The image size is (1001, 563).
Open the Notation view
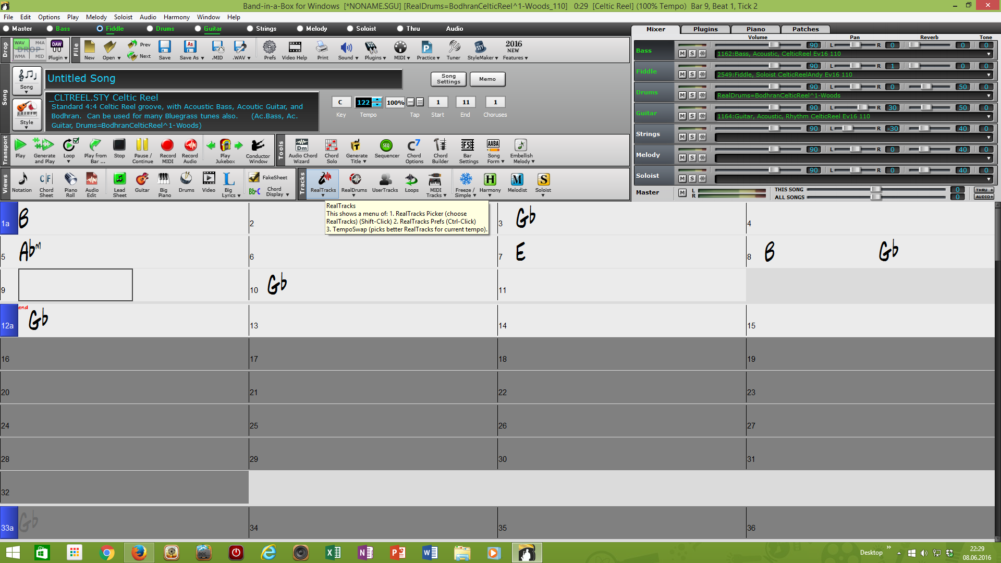(22, 182)
